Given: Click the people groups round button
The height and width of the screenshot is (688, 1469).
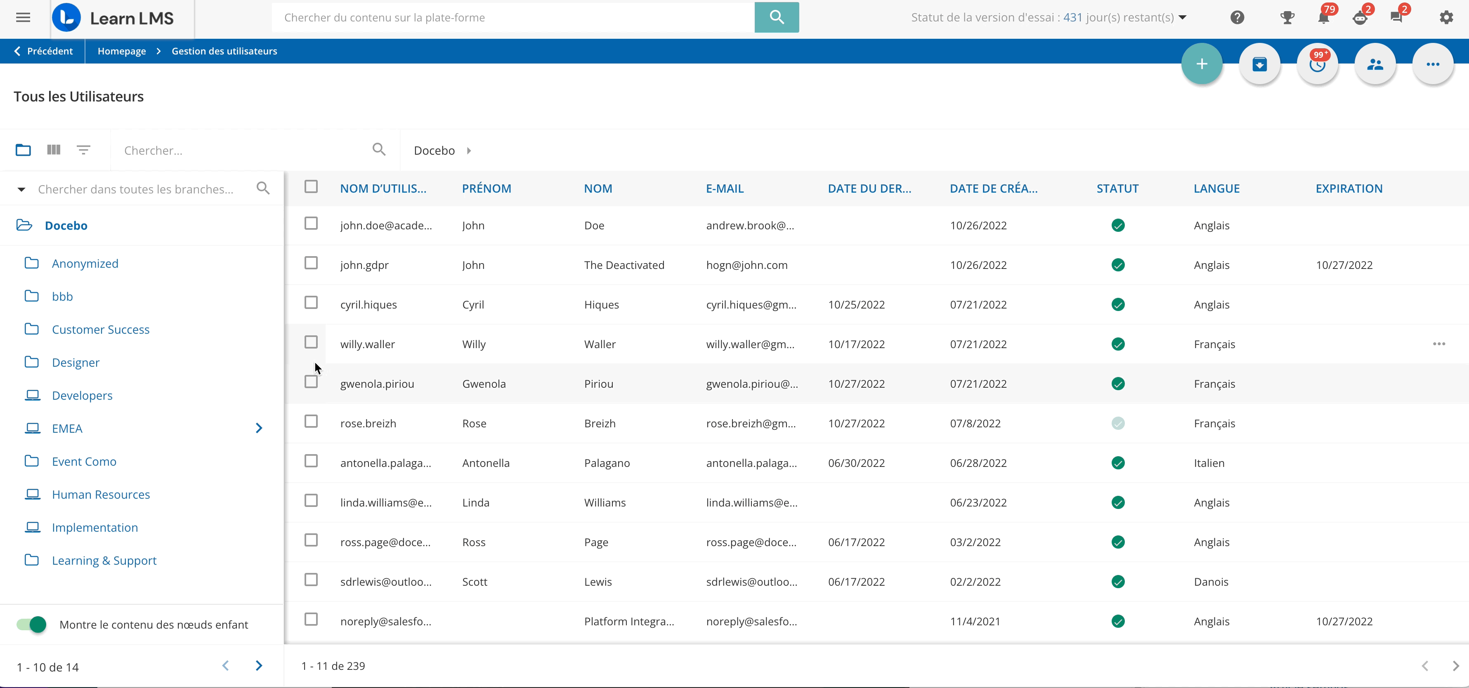Looking at the screenshot, I should click(x=1375, y=64).
